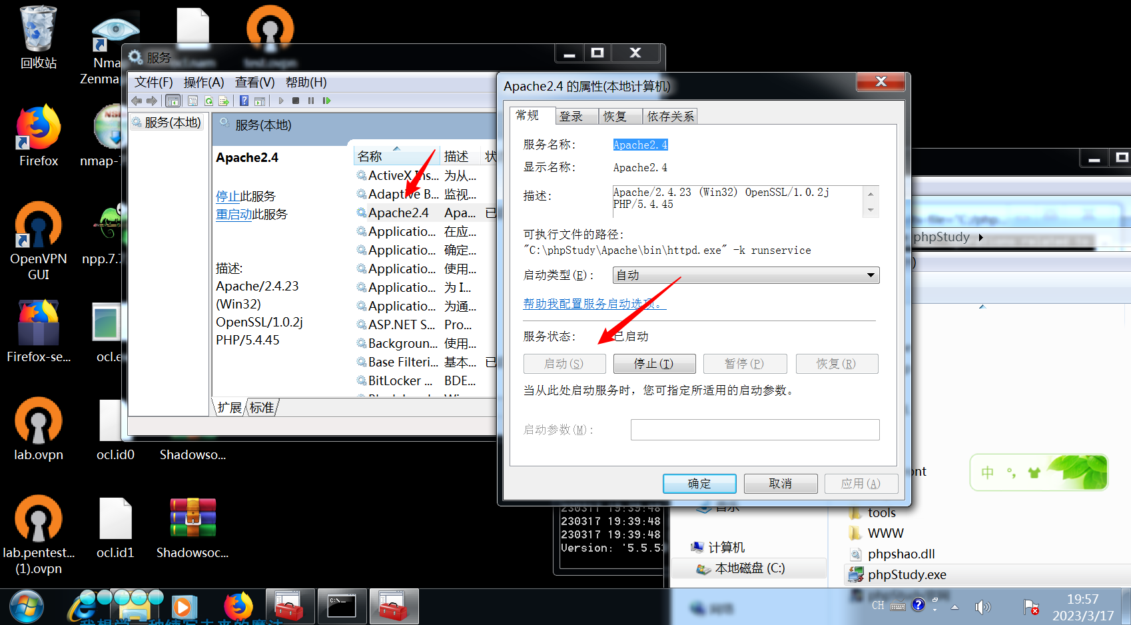Select the ASP.NET S... service row
The height and width of the screenshot is (625, 1131).
coord(426,325)
